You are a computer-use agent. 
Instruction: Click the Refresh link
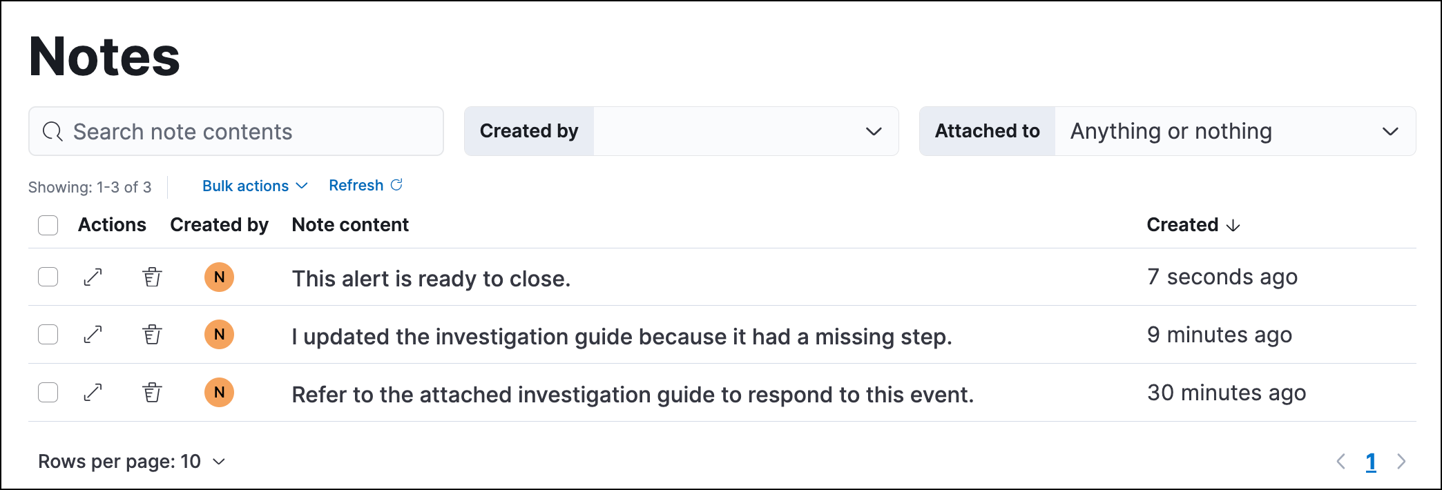point(365,185)
